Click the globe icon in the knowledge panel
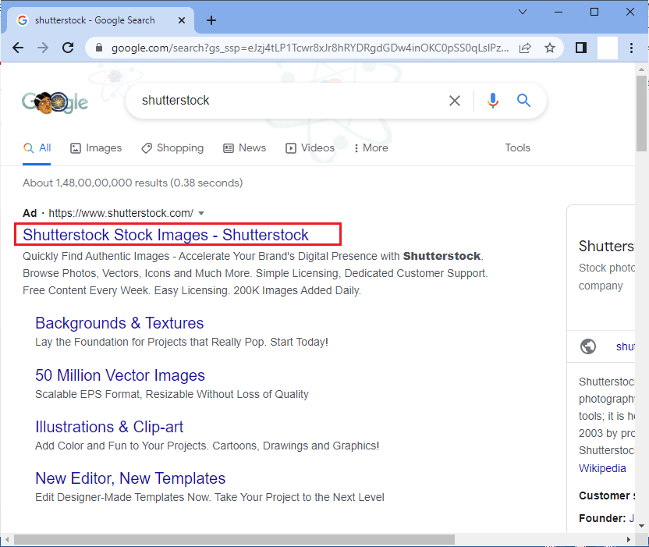Image resolution: width=649 pixels, height=547 pixels. point(588,346)
